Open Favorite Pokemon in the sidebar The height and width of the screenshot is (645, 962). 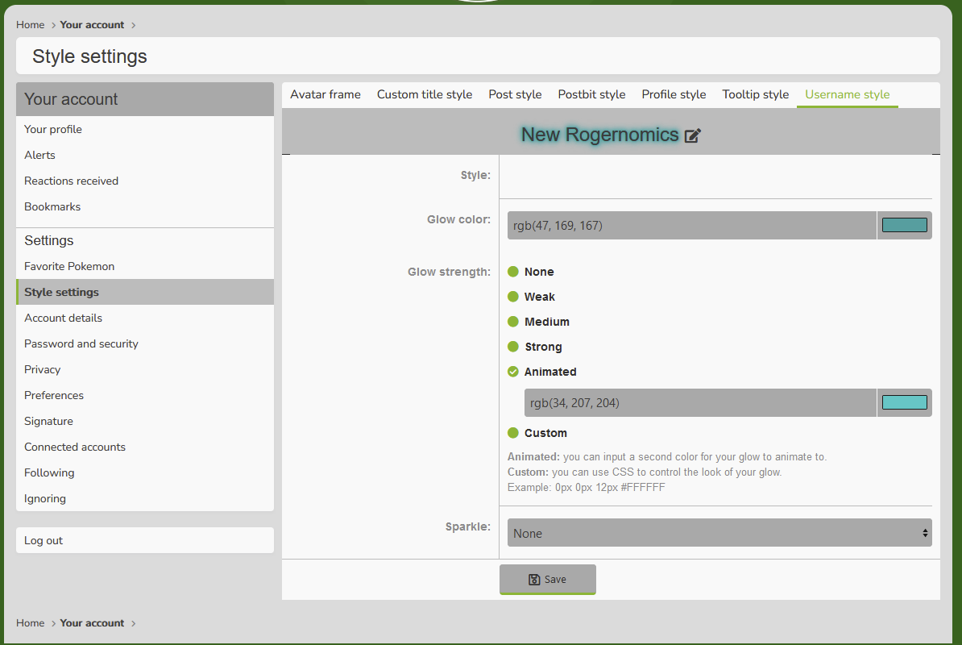(69, 266)
